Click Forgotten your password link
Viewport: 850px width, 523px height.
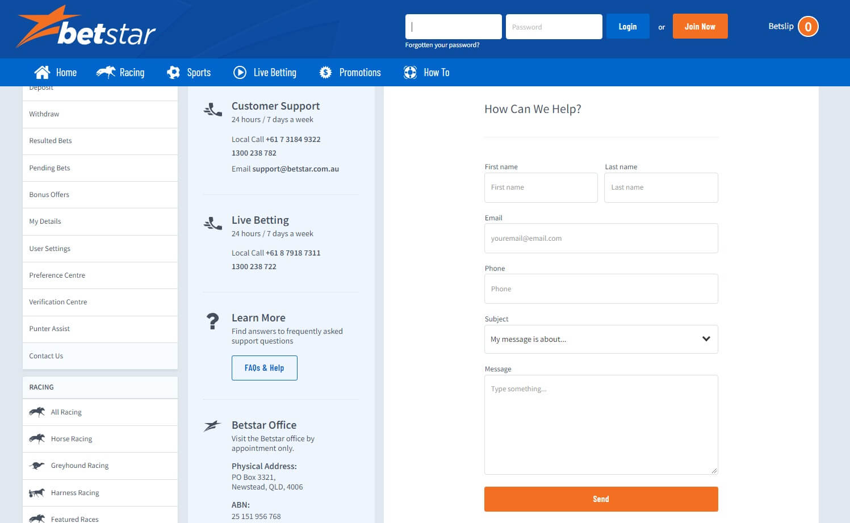pos(442,45)
